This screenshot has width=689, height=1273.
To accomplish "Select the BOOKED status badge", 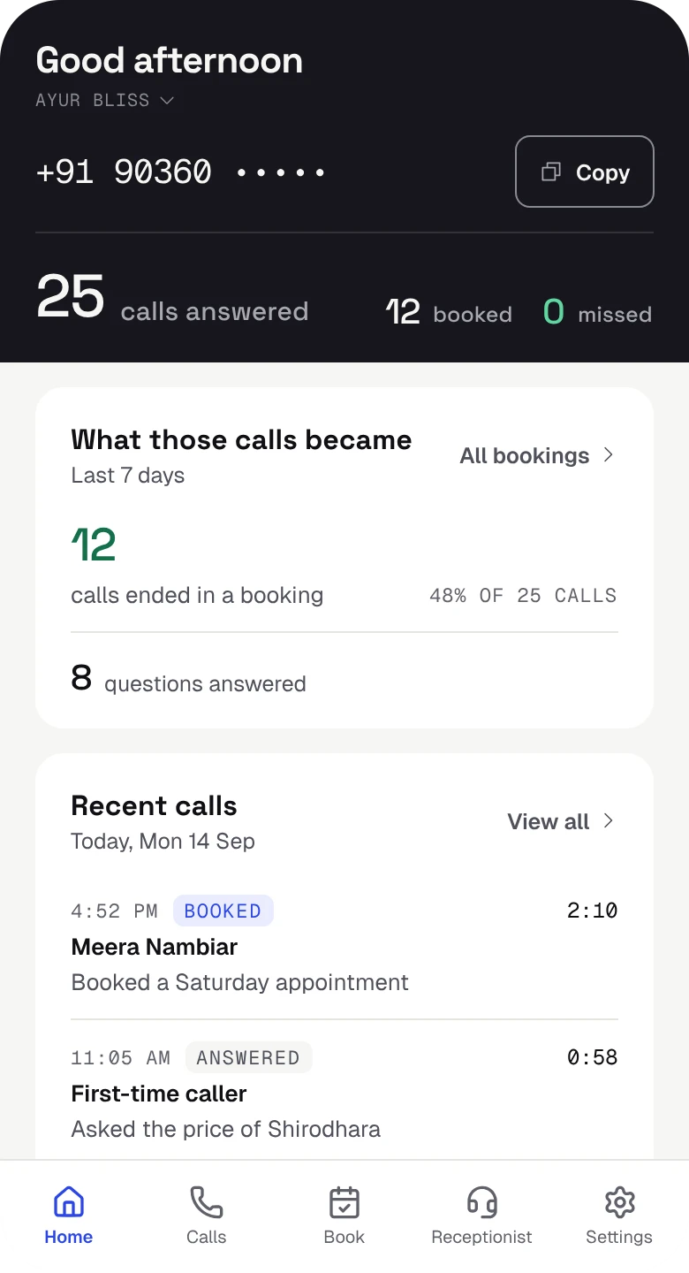I will point(223,911).
